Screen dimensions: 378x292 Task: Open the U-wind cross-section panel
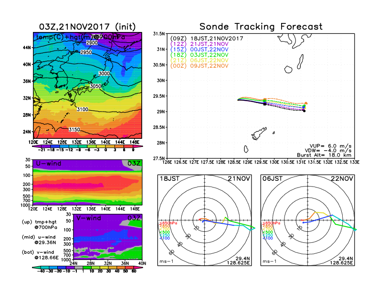click(87, 183)
